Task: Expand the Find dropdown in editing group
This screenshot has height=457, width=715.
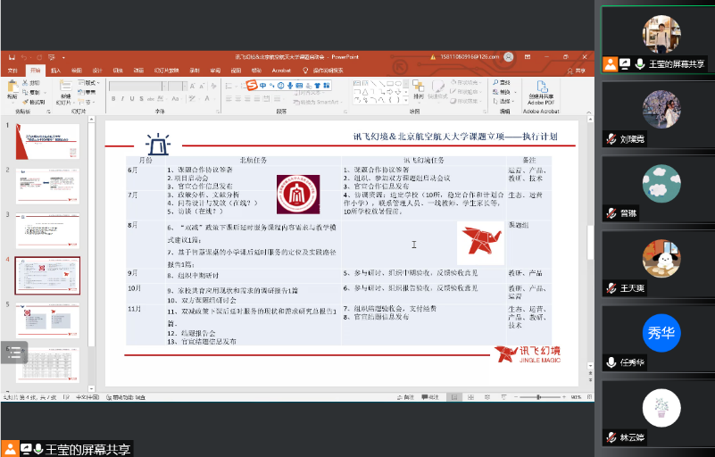Action: tap(505, 81)
